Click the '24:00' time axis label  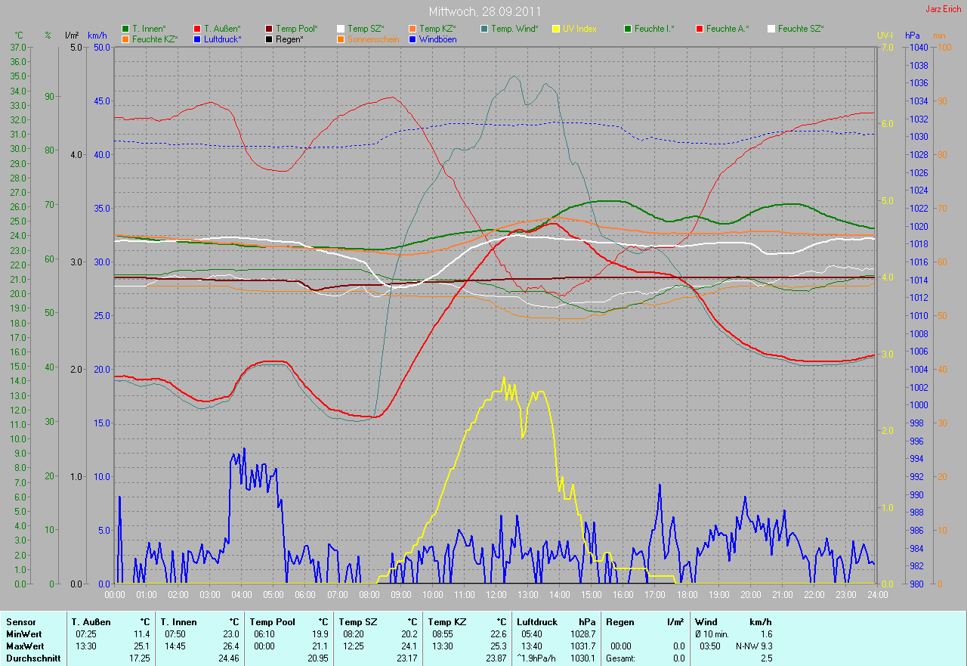click(x=876, y=595)
